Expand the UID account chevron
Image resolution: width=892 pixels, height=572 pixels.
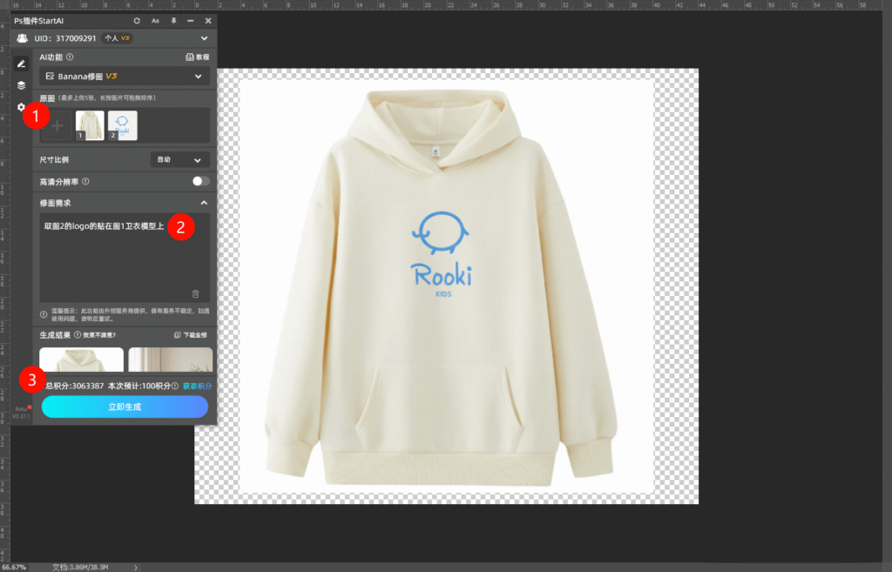[204, 38]
